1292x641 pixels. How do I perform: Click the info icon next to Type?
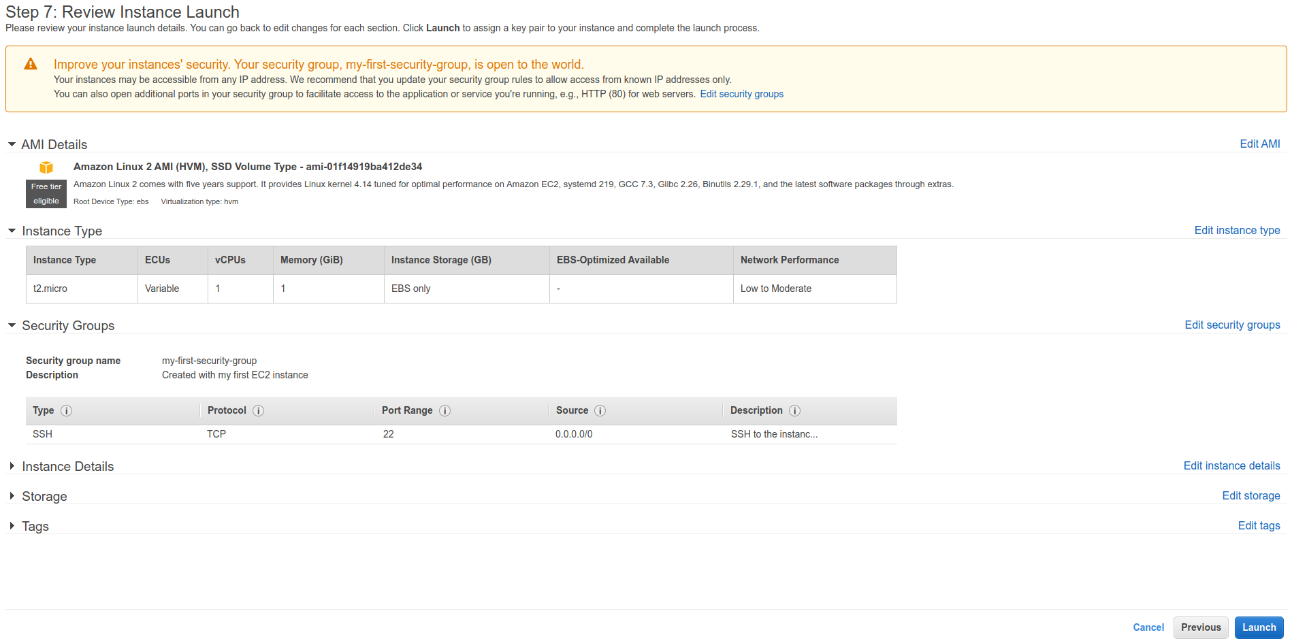pos(67,410)
